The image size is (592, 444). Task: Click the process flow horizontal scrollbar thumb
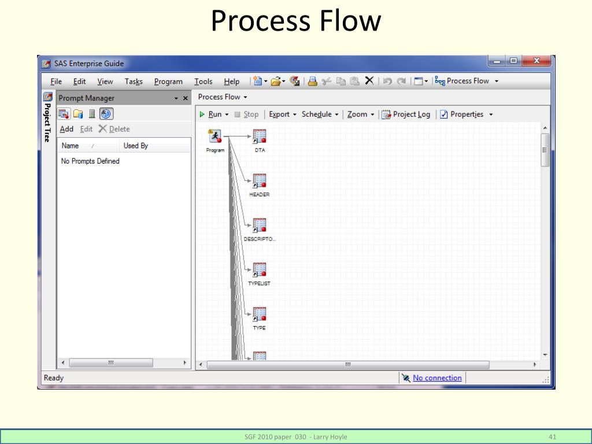[347, 365]
